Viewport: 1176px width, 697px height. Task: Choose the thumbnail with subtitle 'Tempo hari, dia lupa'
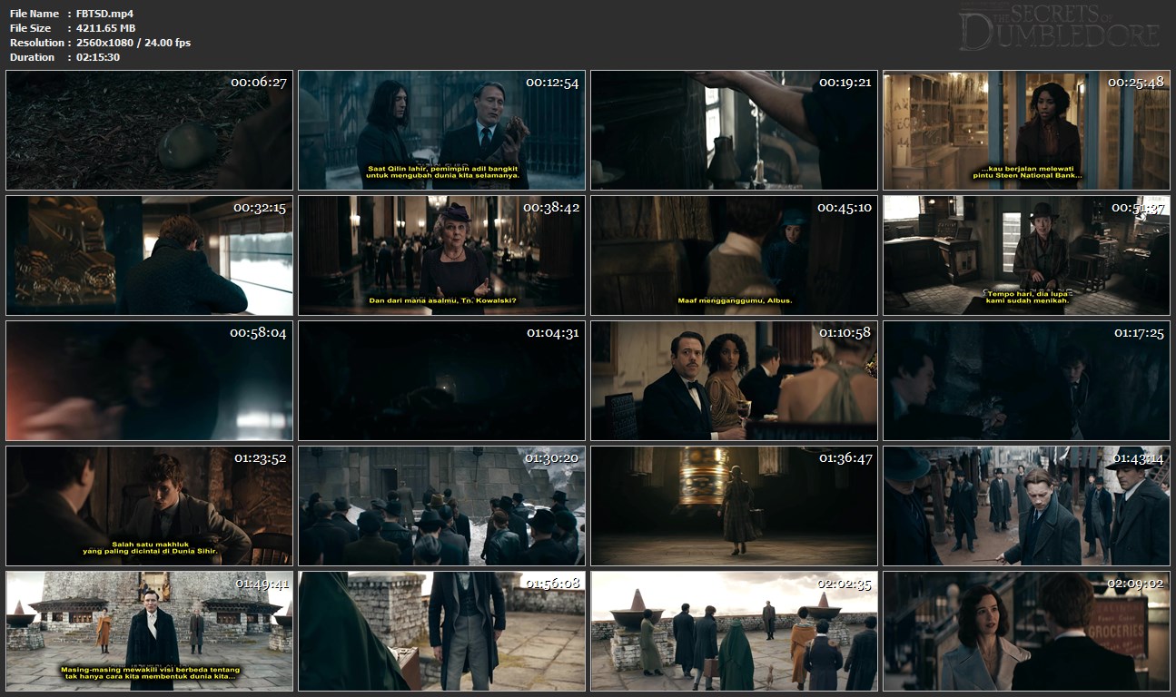coord(1027,256)
